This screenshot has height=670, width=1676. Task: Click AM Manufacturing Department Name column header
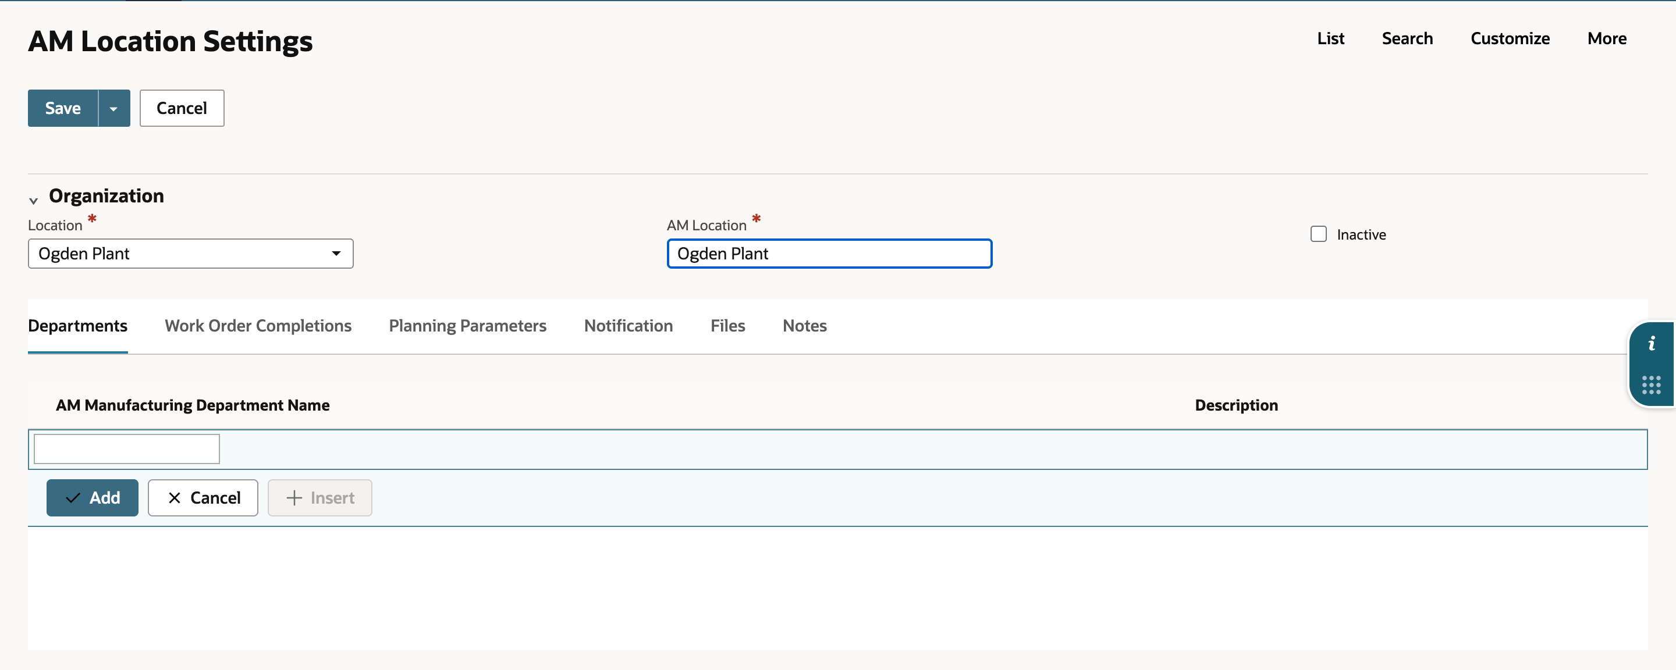(x=193, y=405)
